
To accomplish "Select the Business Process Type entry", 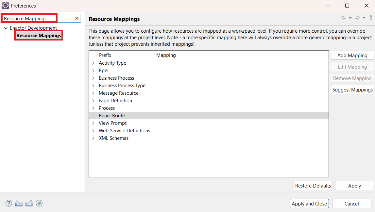I will click(122, 86).
